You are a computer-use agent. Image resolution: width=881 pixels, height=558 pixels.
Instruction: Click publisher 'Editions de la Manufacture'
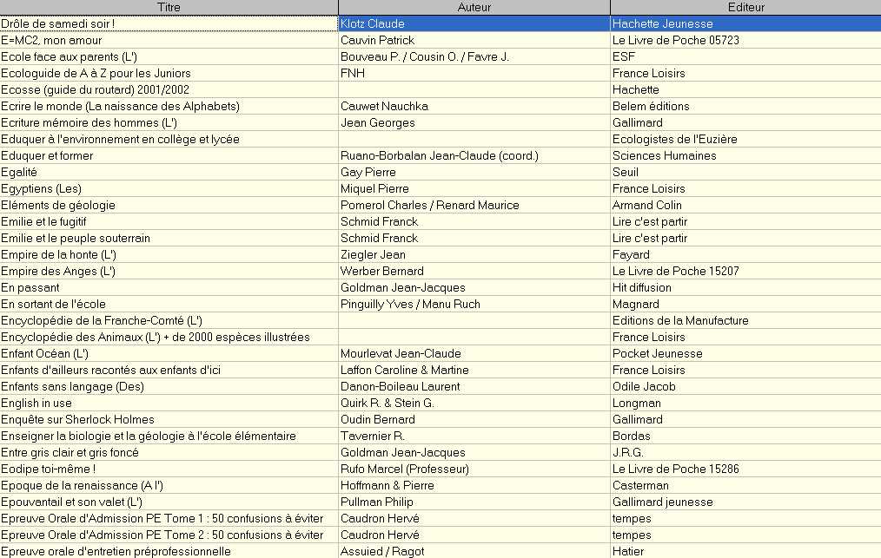coord(680,320)
